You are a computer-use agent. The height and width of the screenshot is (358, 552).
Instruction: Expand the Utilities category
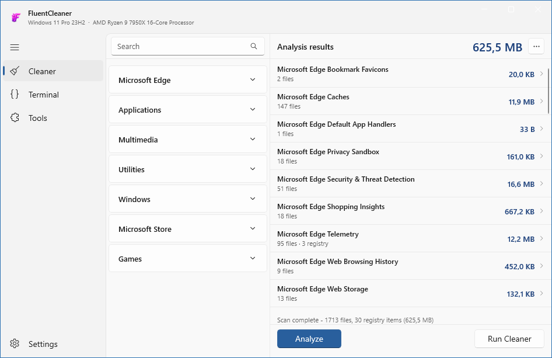188,169
